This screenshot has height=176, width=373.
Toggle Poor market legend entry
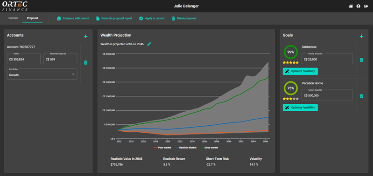[x=163, y=148]
